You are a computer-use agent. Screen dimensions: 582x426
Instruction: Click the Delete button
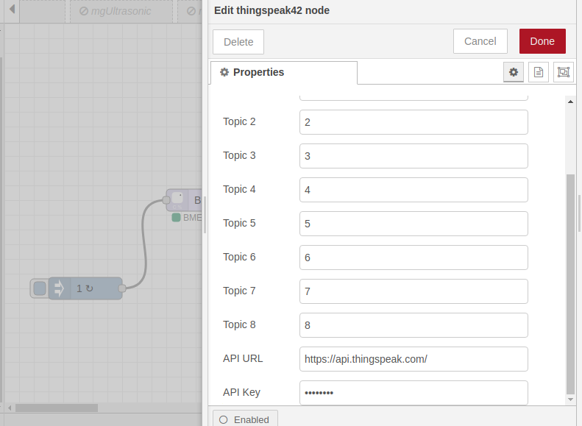pyautogui.click(x=238, y=42)
